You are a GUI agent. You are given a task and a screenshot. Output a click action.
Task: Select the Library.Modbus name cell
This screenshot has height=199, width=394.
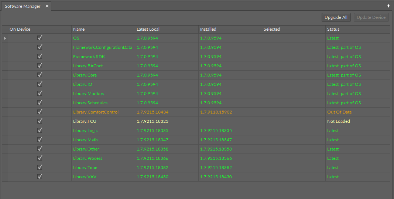click(103, 94)
